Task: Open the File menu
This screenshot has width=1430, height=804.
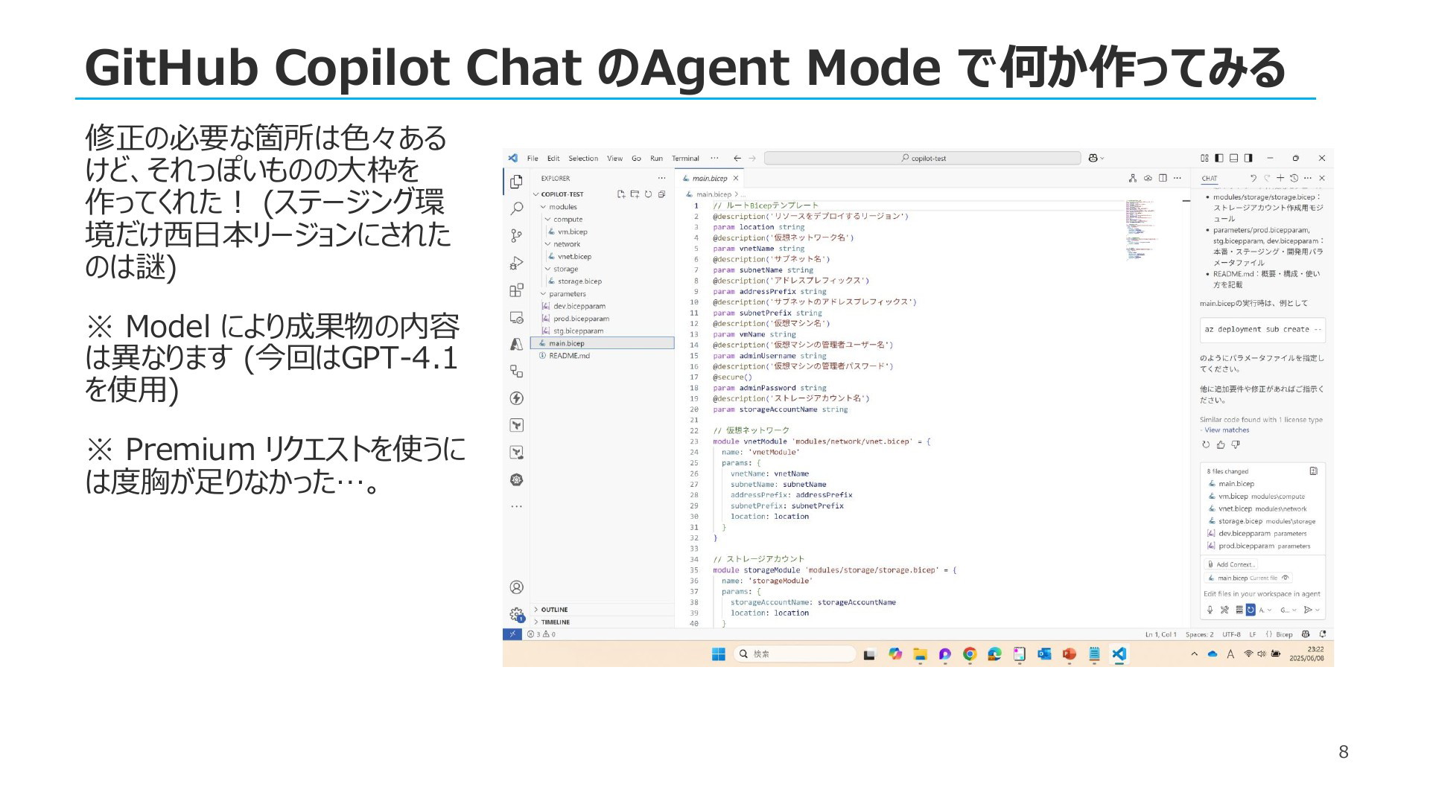Action: pyautogui.click(x=533, y=159)
